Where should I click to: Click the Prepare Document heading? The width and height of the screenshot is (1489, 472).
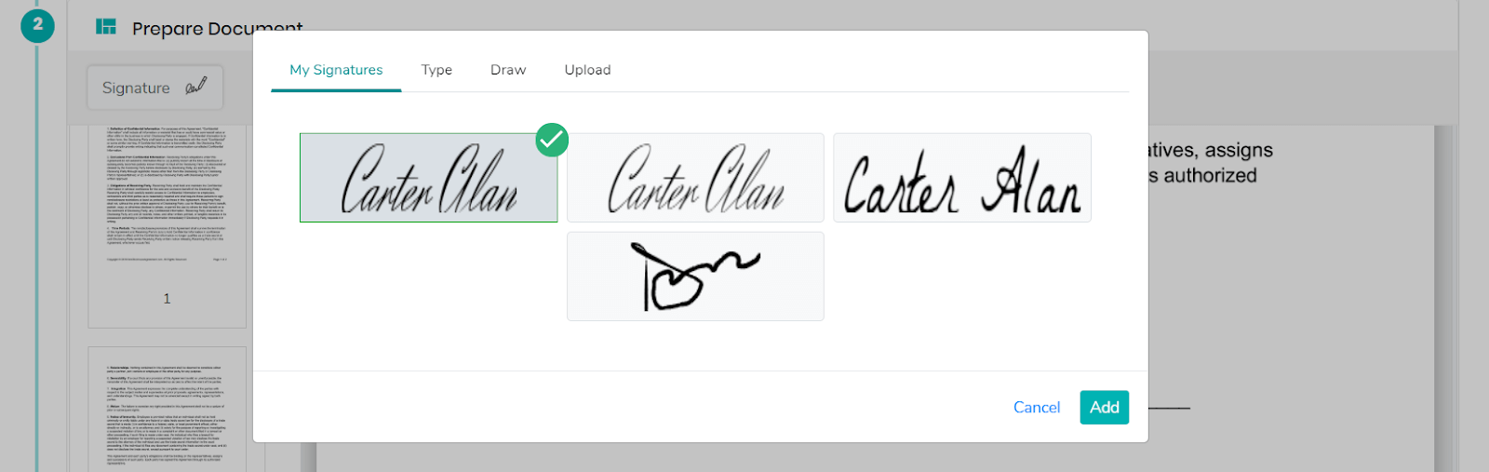pos(218,29)
